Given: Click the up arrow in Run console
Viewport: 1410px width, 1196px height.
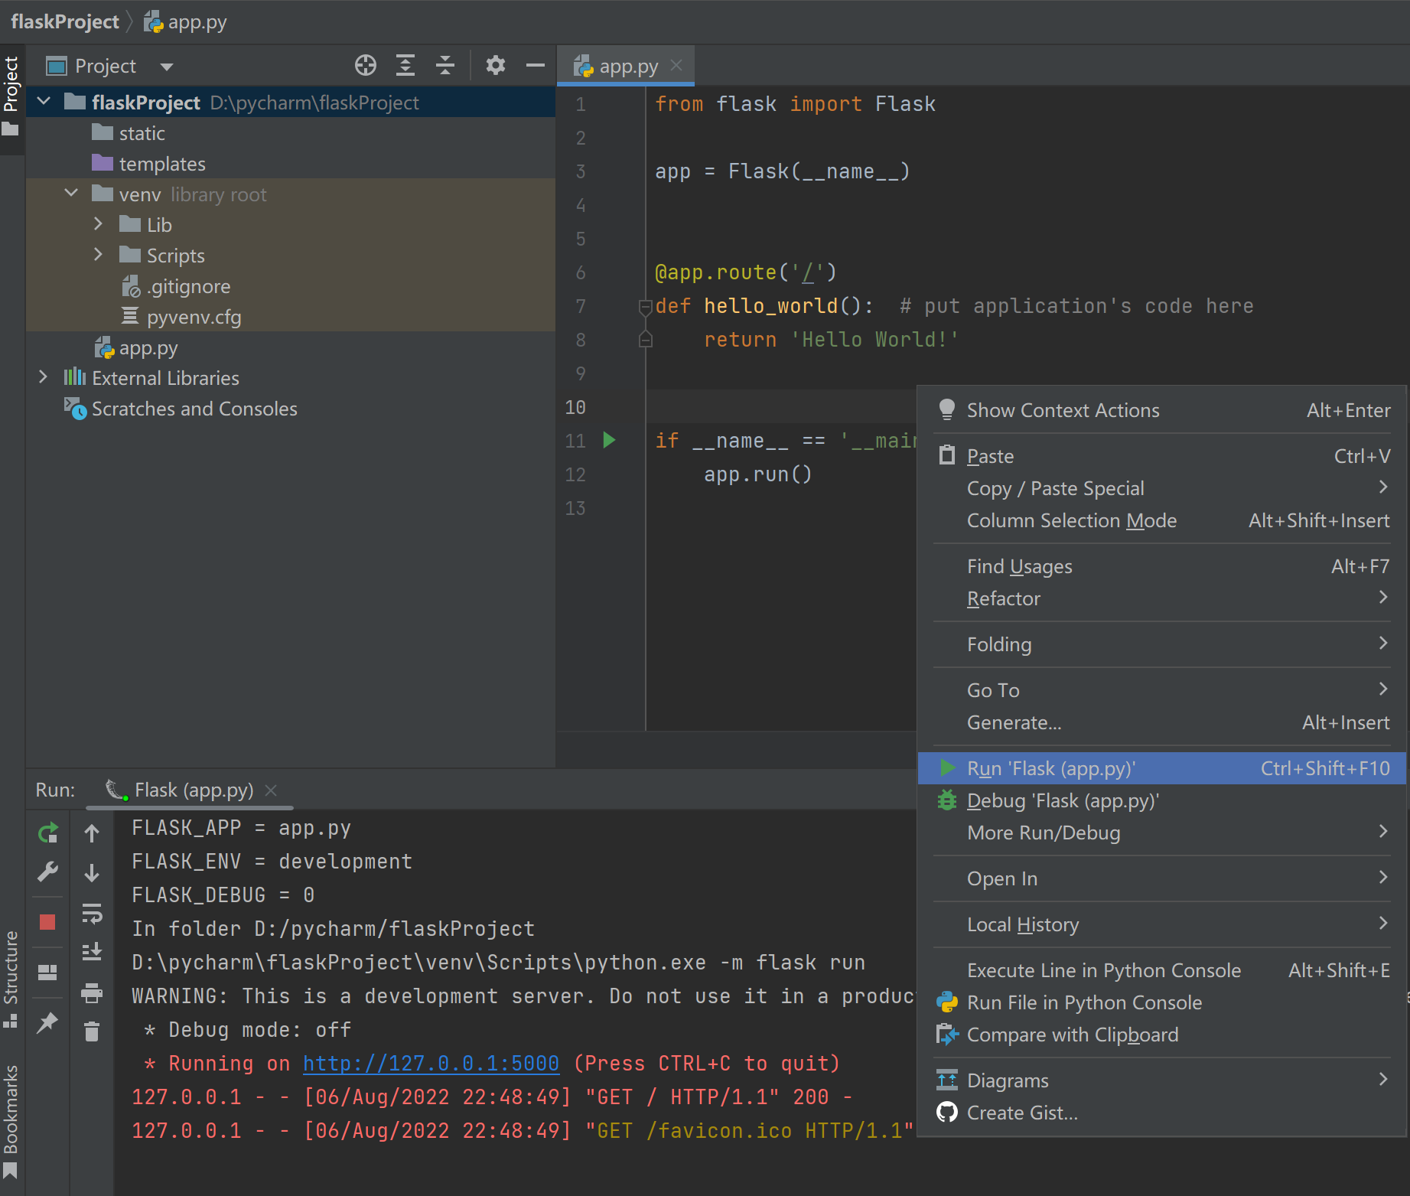Looking at the screenshot, I should pyautogui.click(x=92, y=833).
